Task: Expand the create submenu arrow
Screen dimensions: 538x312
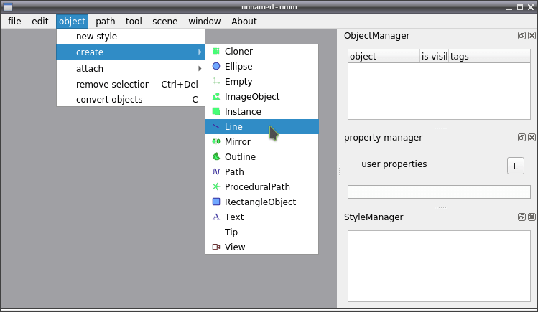Action: point(200,52)
